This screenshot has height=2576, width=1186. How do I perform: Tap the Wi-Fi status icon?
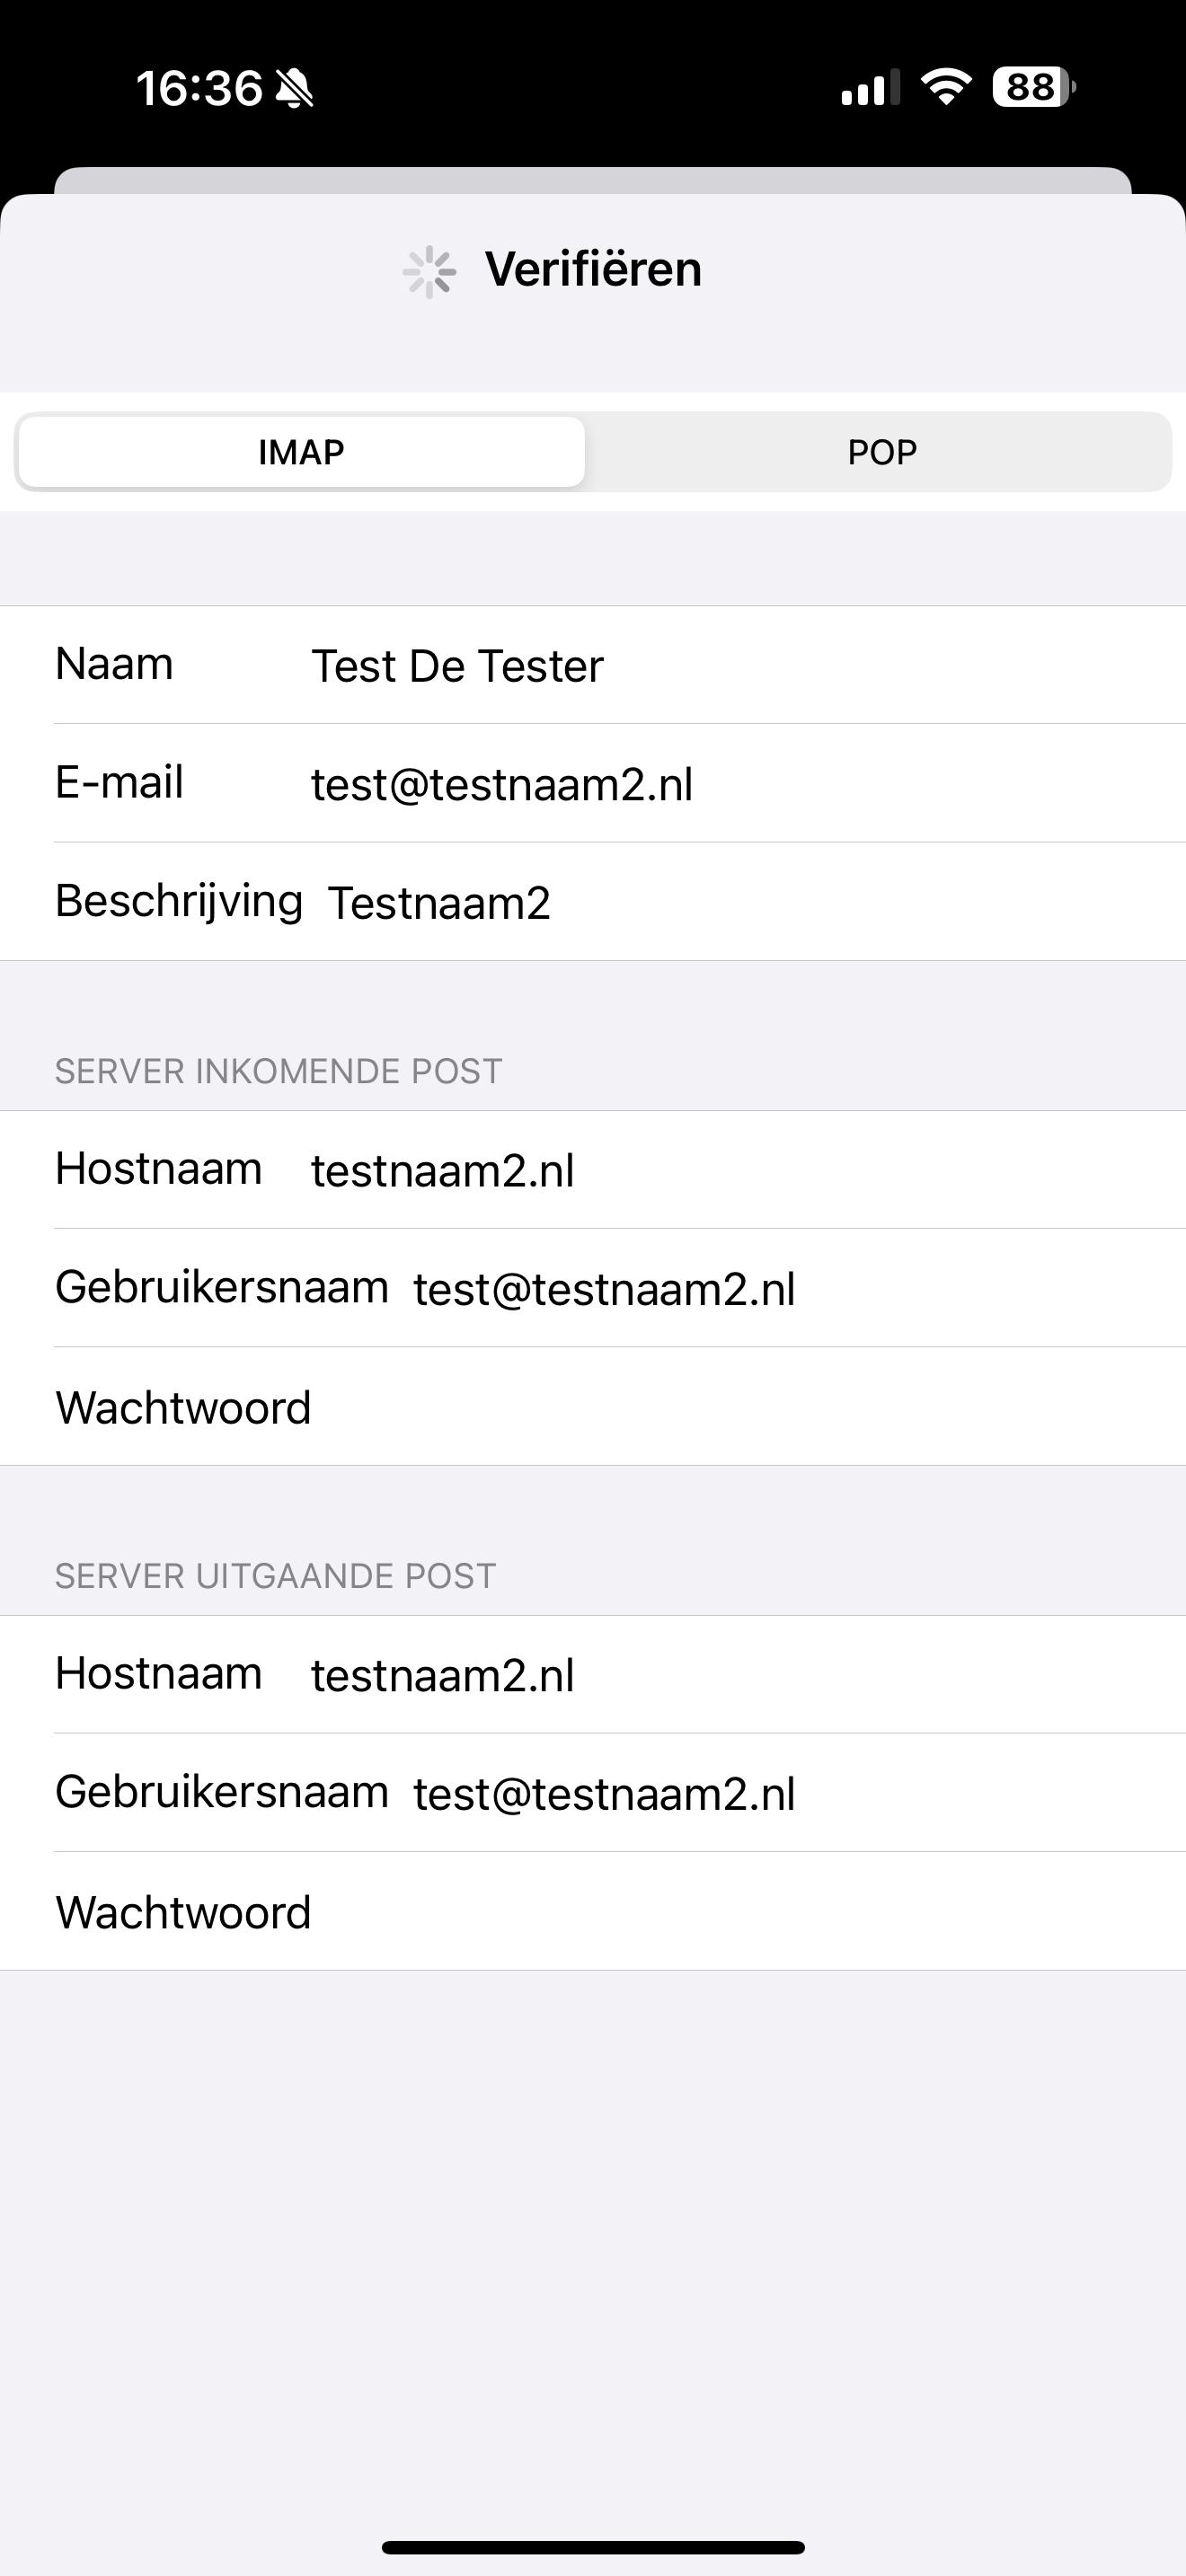click(946, 87)
